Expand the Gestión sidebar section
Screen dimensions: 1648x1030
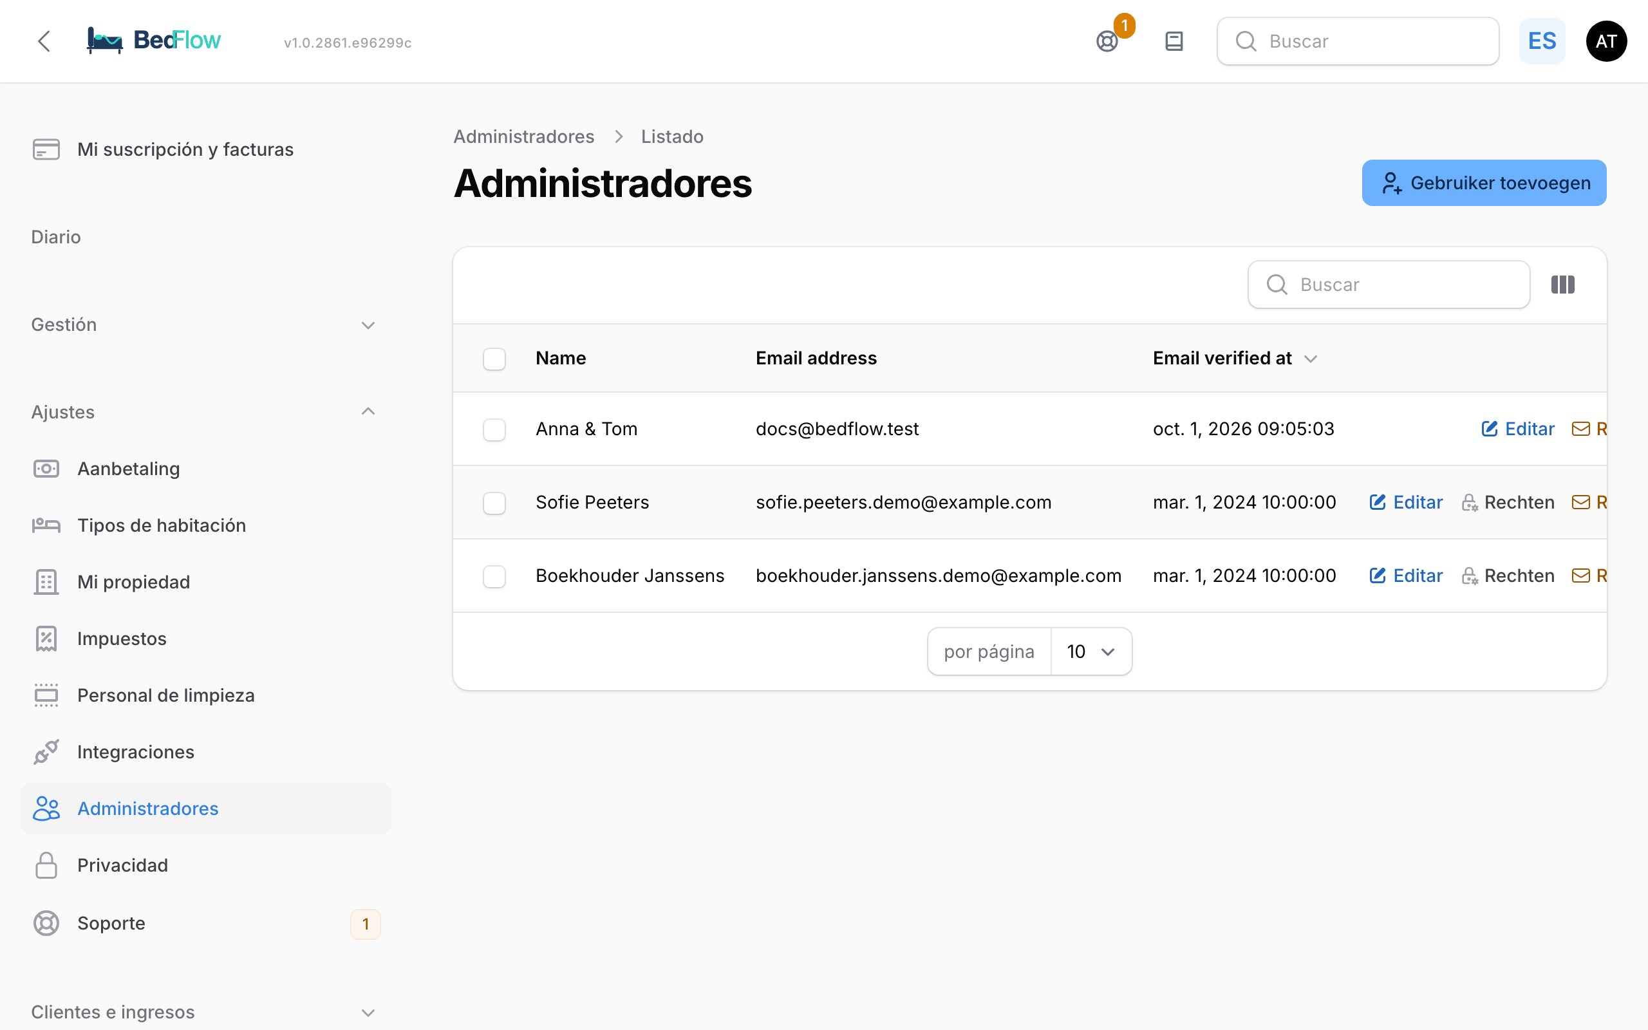click(204, 324)
